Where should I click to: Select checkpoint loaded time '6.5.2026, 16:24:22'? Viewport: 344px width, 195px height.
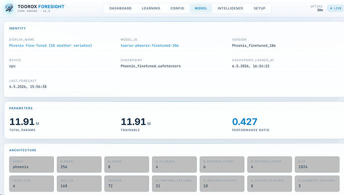(x=251, y=66)
